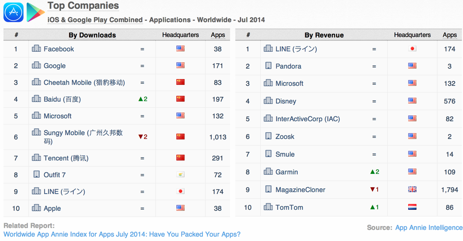Click the China flag in Baidu row
463x241 pixels.
tap(180, 99)
